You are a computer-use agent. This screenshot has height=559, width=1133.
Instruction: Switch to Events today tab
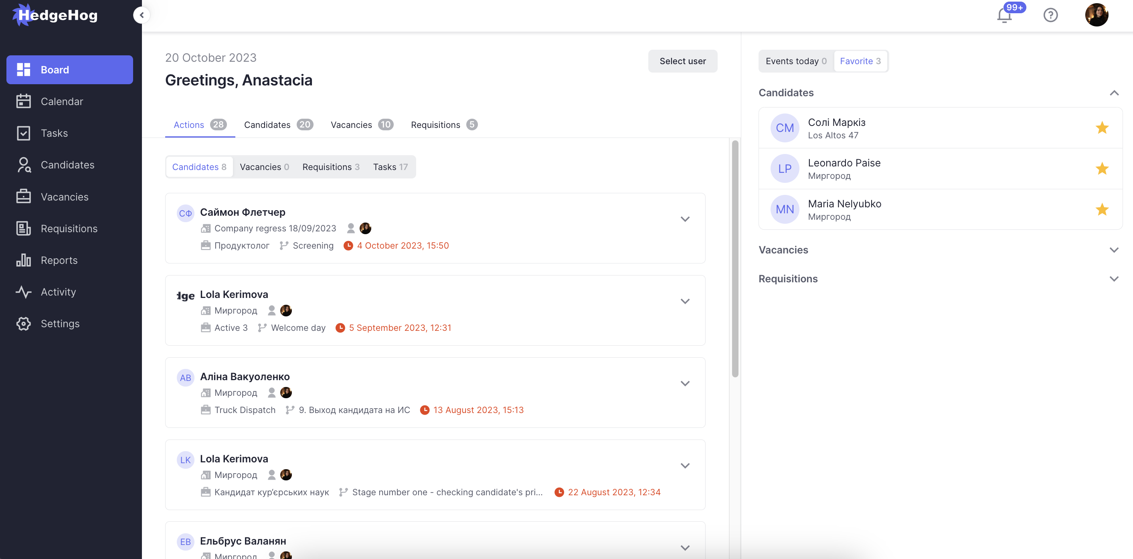point(796,61)
